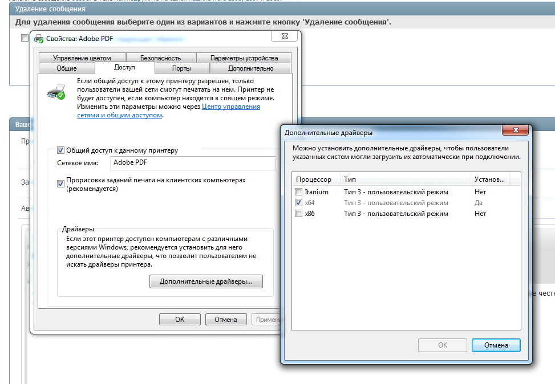Click the Установ... column header
Viewport: 555px width, 384px height.
(x=491, y=179)
